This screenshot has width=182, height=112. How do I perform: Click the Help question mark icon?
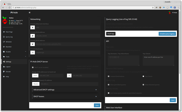[4, 77]
